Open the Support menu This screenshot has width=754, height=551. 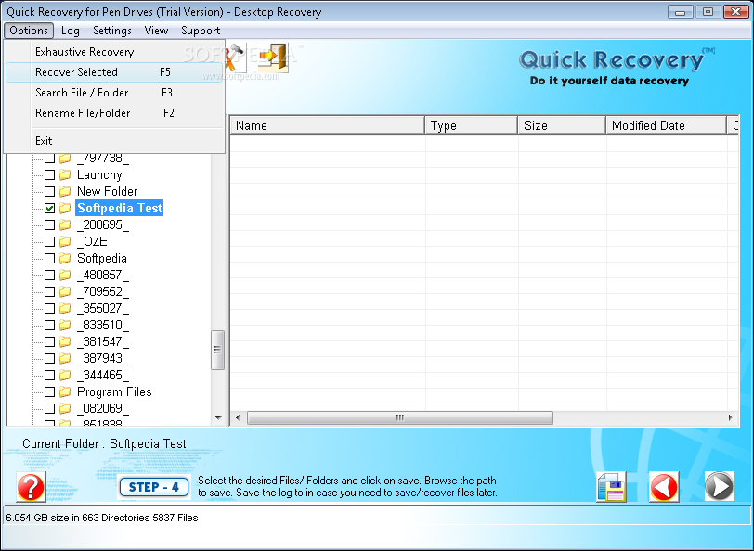(201, 31)
